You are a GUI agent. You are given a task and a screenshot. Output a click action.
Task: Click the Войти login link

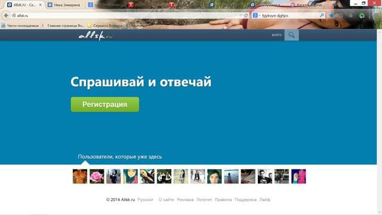pyautogui.click(x=277, y=35)
